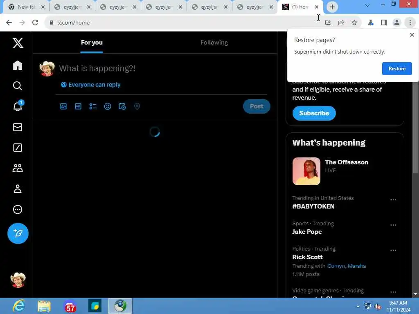419x314 pixels.
Task: Click the Cornyn related trend link
Action: click(336, 266)
